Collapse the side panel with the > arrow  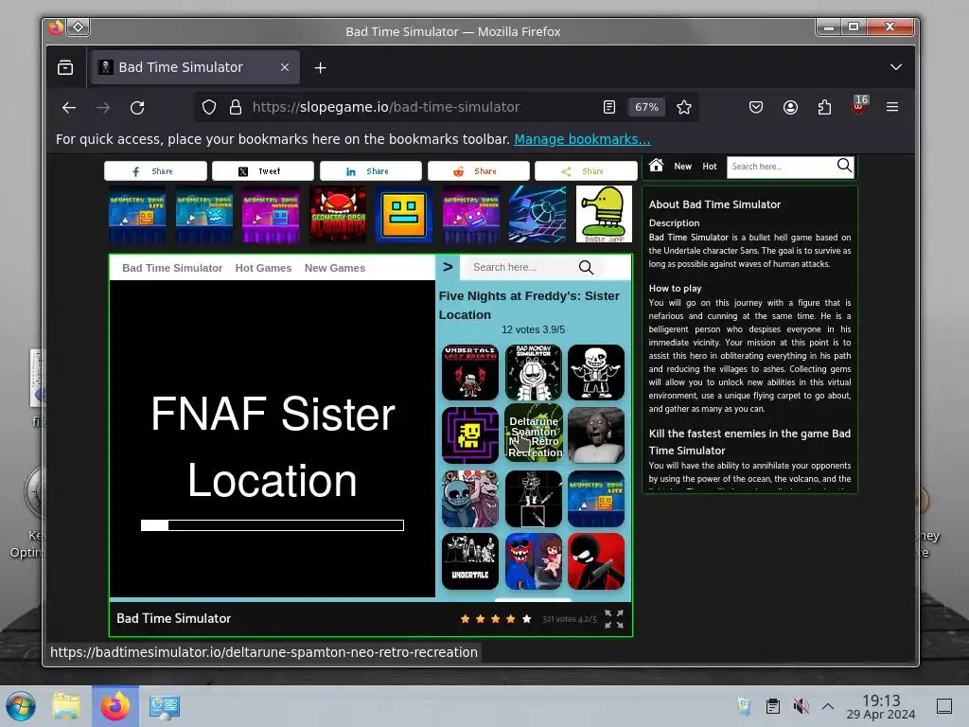[448, 267]
